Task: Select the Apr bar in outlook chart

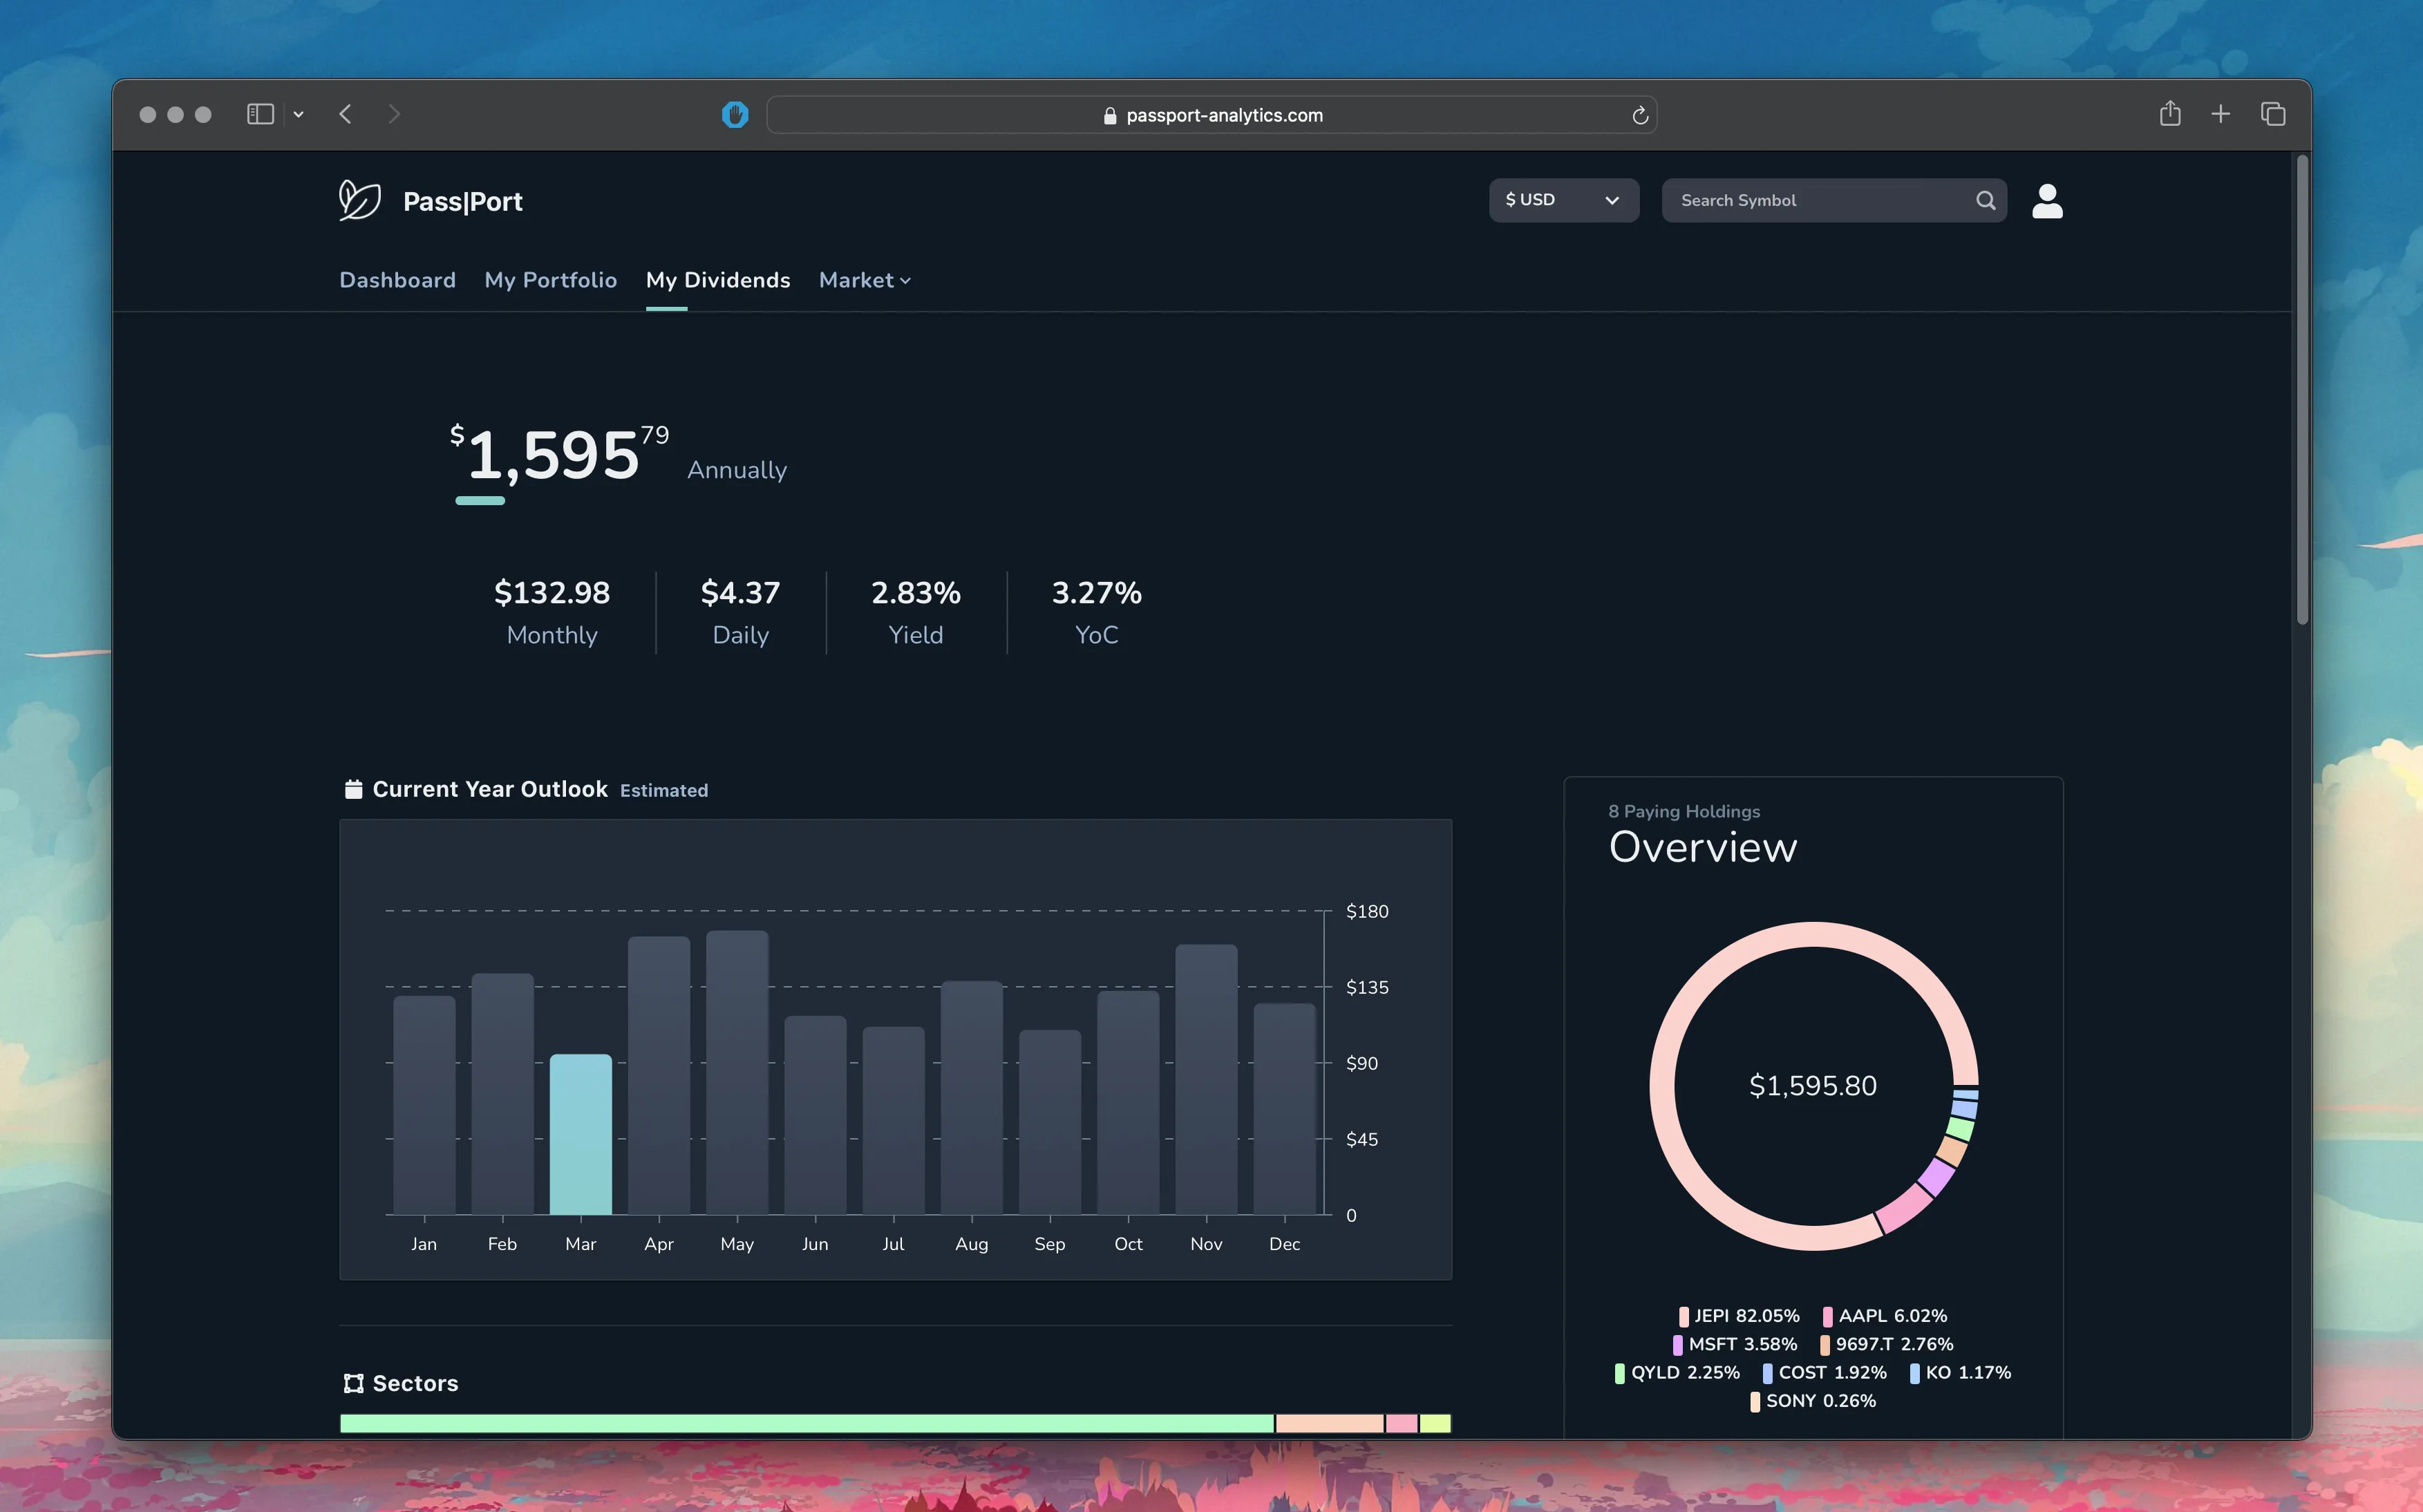Action: pos(659,1075)
